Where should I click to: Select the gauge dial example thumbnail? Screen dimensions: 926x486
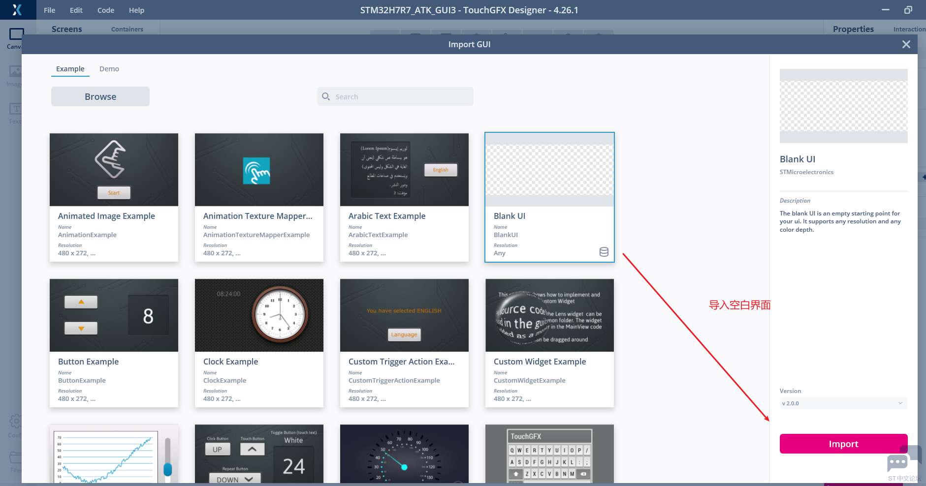404,454
